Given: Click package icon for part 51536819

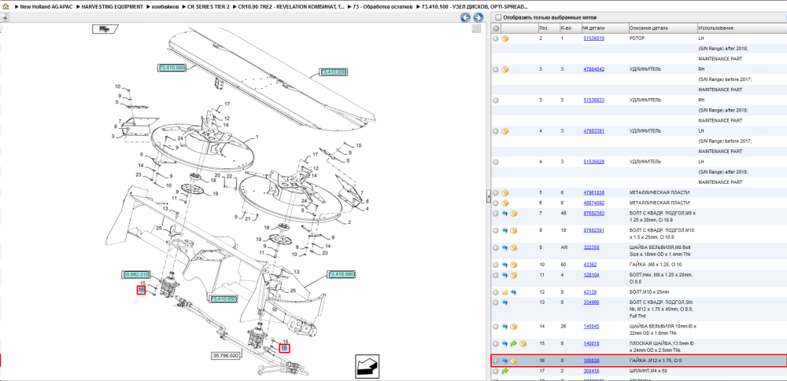Looking at the screenshot, I should click(x=505, y=38).
